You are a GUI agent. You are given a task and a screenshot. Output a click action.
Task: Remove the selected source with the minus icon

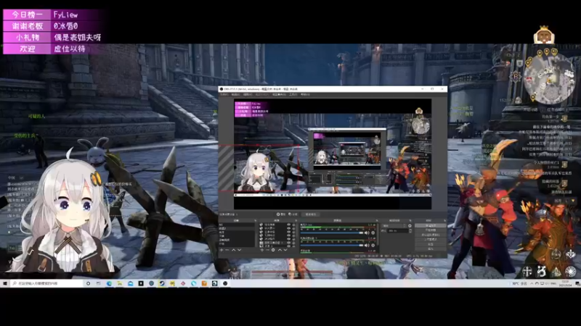pyautogui.click(x=267, y=250)
